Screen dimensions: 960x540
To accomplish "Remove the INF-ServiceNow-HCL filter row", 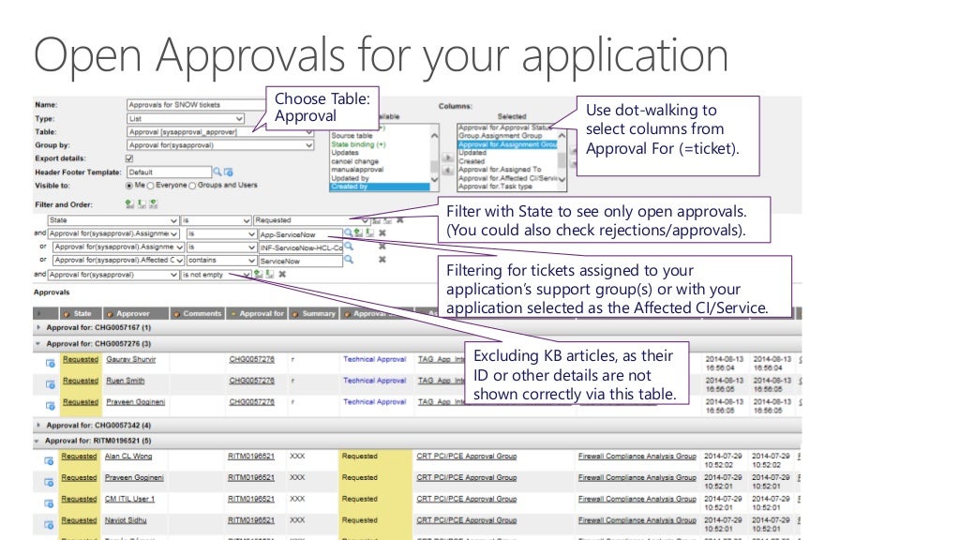I will coord(382,247).
